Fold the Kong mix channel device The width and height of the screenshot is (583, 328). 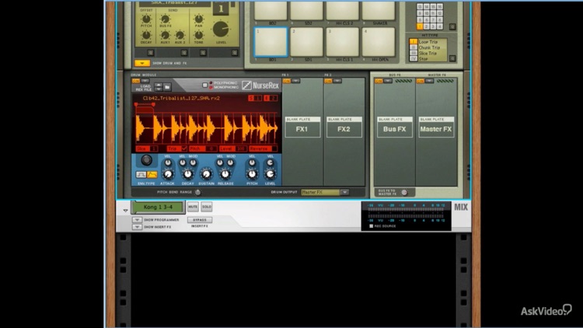click(125, 211)
